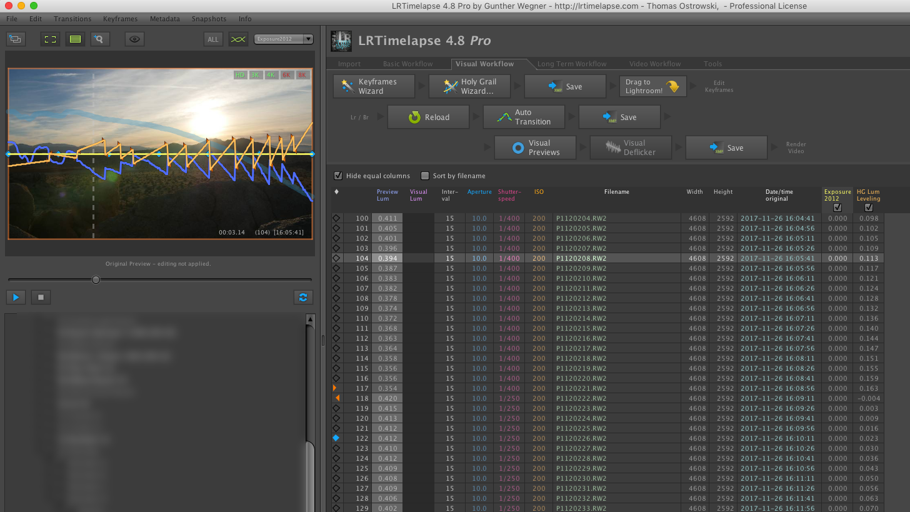Click the third-row Save button
Screen dimensions: 910x512
pos(726,148)
